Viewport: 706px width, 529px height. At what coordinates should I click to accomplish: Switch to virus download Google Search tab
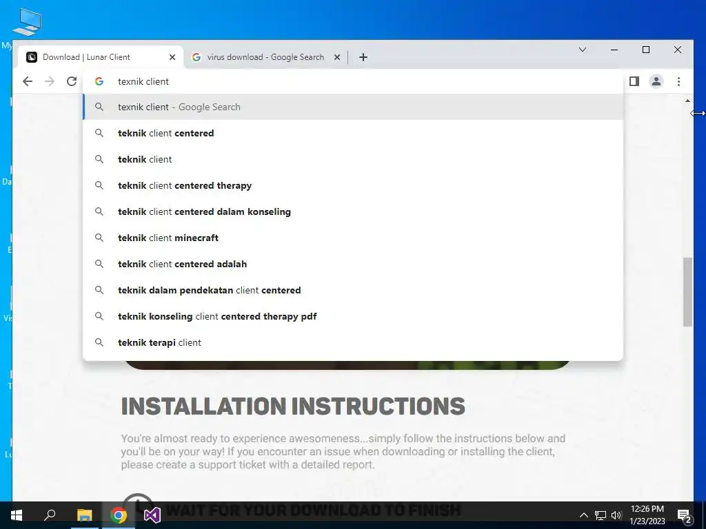tap(265, 57)
